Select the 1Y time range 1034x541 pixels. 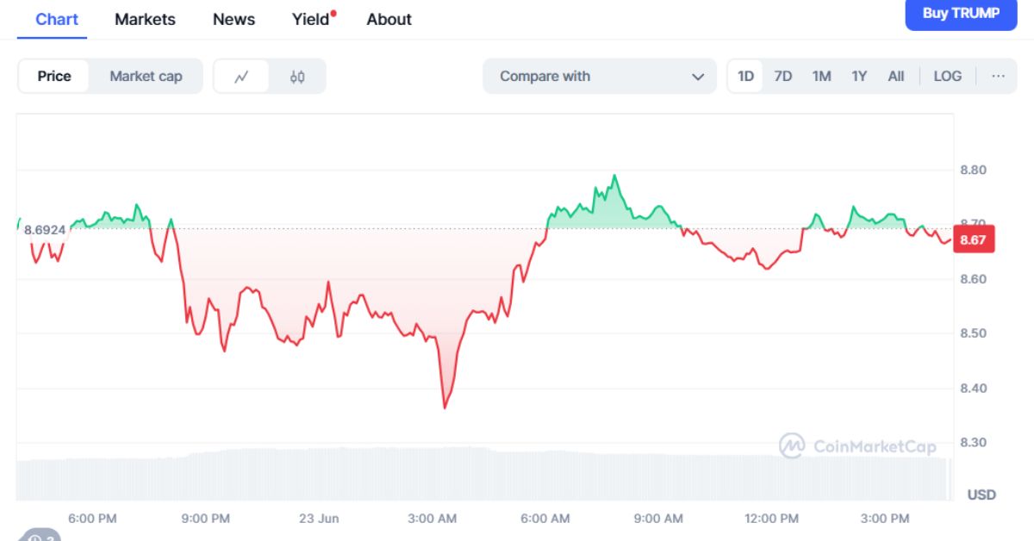click(x=859, y=76)
